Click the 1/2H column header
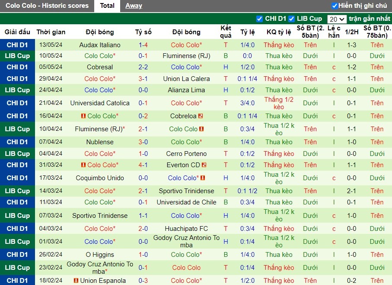 (351, 32)
